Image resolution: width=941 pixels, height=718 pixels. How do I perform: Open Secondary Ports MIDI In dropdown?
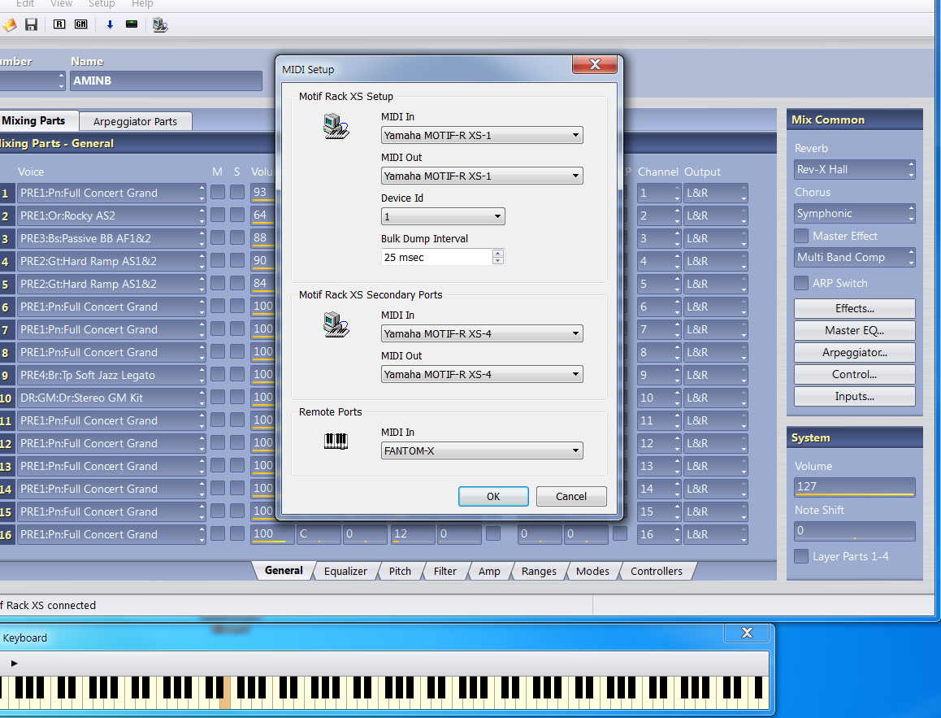[x=482, y=333]
